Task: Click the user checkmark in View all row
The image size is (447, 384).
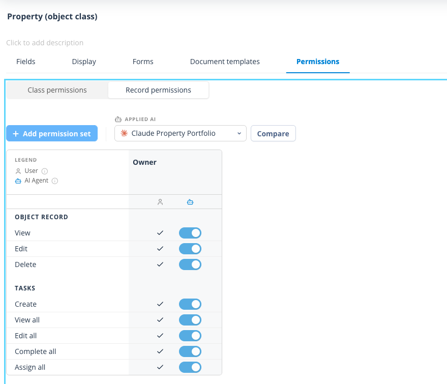Action: 160,320
